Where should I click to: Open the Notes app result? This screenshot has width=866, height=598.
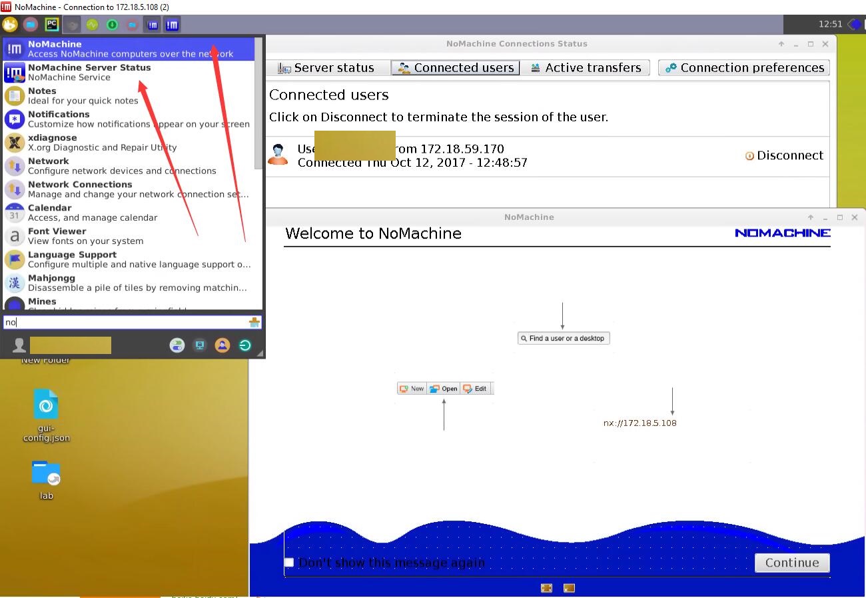click(x=129, y=95)
